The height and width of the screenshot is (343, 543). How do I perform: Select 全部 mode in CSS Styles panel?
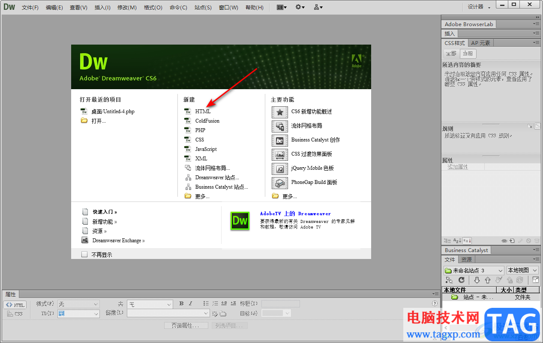point(451,54)
